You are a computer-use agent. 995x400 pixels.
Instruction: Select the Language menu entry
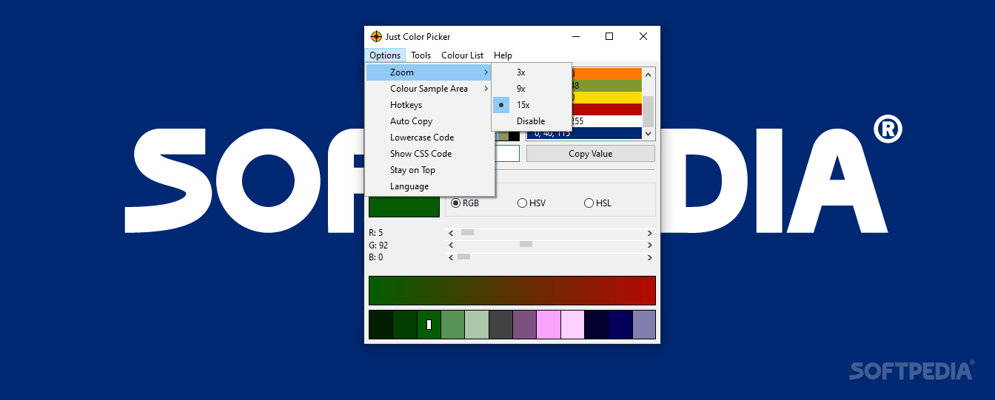(x=429, y=186)
